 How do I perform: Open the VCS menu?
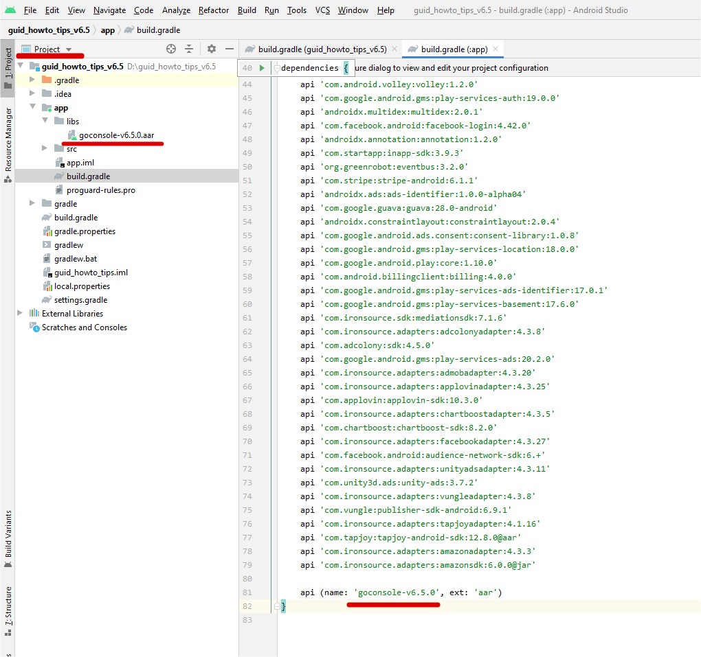[x=322, y=10]
